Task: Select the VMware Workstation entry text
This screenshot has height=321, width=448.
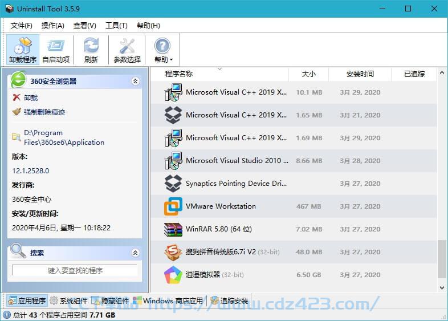Action: tap(221, 206)
